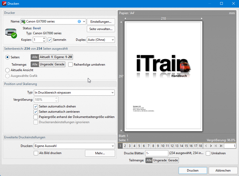The height and width of the screenshot is (176, 239).
Task: Select sheet 5 in the preview strip
Action: (x=139, y=146)
